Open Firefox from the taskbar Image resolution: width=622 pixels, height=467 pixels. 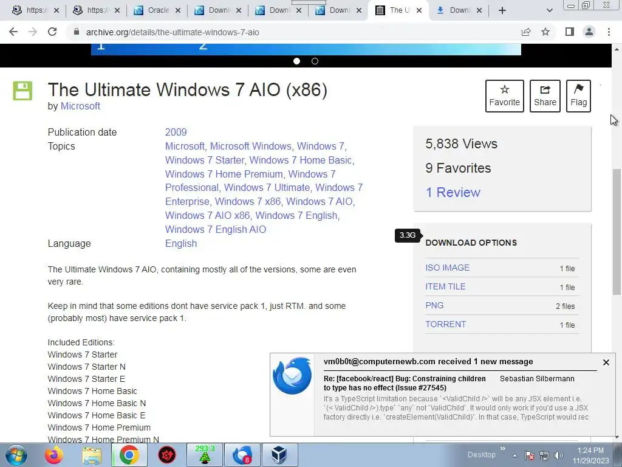coord(54,455)
